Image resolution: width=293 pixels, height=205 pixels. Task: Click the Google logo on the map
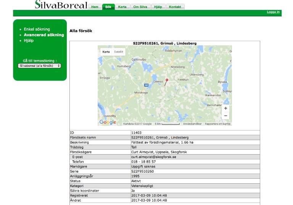pyautogui.click(x=108, y=122)
